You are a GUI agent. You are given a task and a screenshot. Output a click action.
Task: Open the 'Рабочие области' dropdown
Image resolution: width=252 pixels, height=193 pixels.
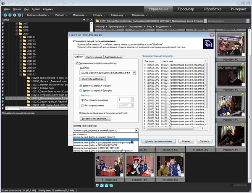coord(38,15)
